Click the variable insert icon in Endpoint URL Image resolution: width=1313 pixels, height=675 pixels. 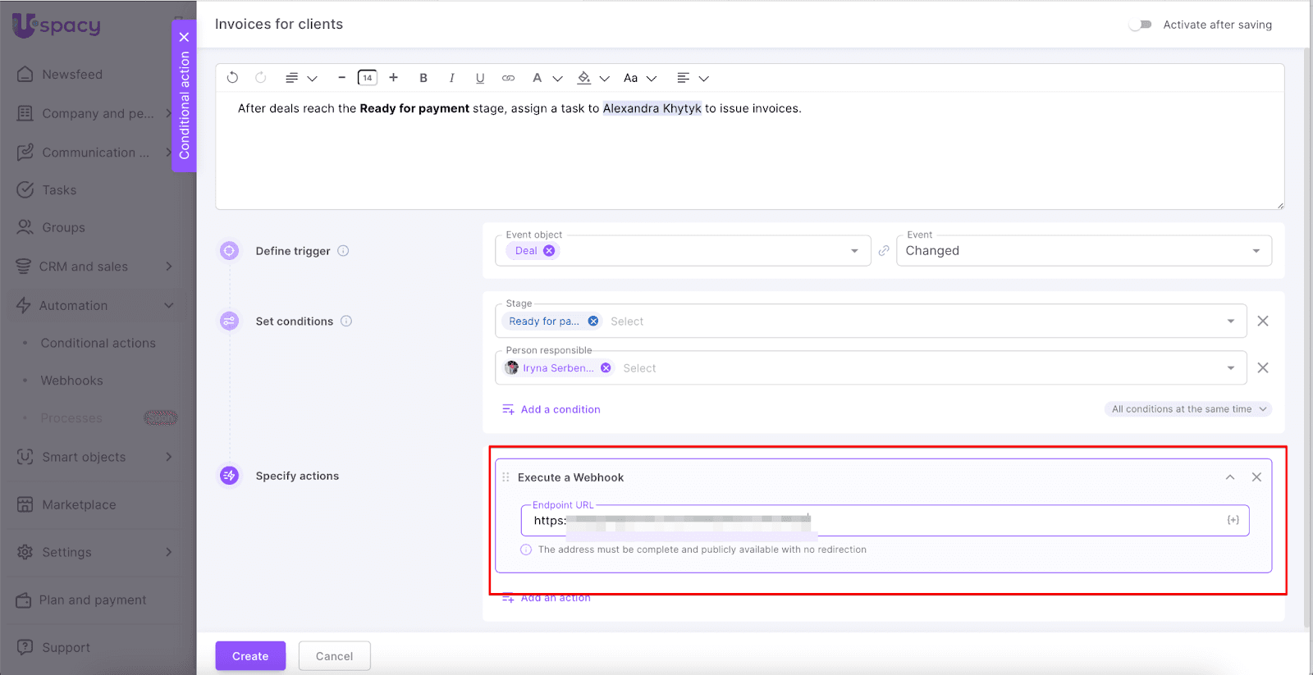[1233, 520]
